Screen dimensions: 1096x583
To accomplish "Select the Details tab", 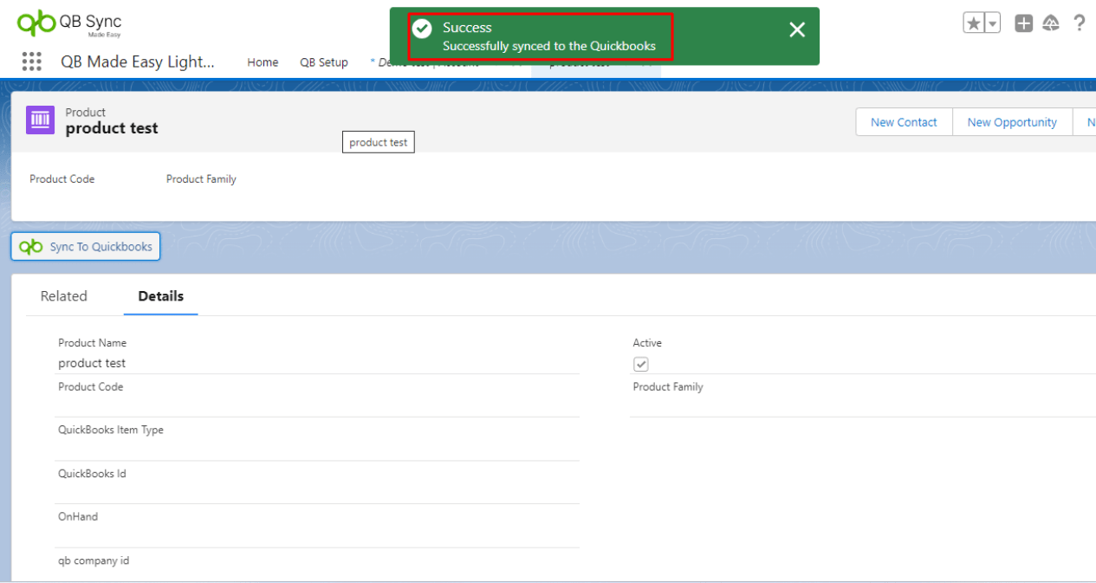I will [x=161, y=296].
